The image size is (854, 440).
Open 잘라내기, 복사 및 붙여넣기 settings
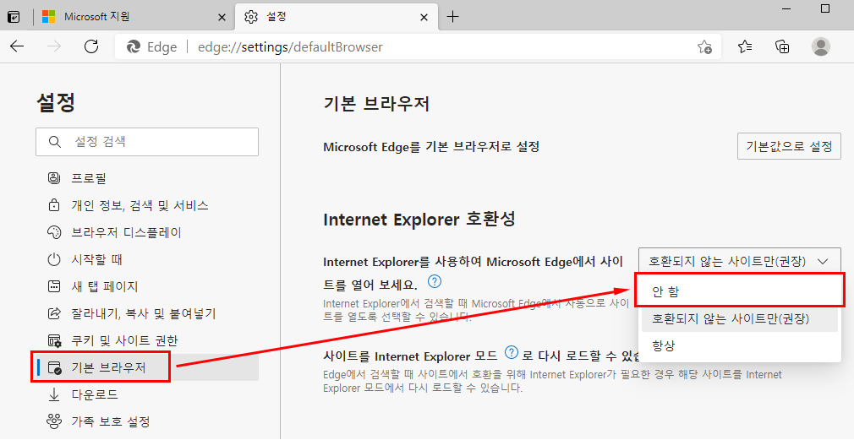coord(145,314)
